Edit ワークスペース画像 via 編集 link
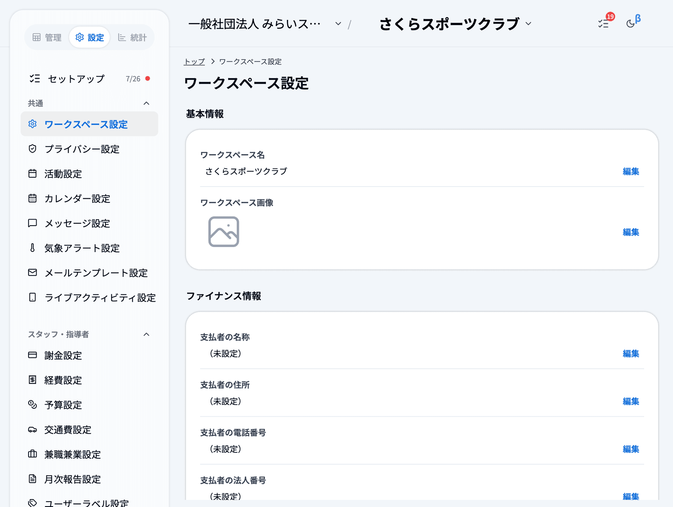673x507 pixels. [x=631, y=232]
